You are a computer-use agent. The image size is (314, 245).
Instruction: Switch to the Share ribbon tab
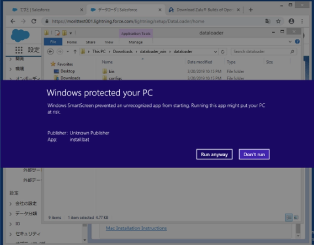(x=90, y=42)
